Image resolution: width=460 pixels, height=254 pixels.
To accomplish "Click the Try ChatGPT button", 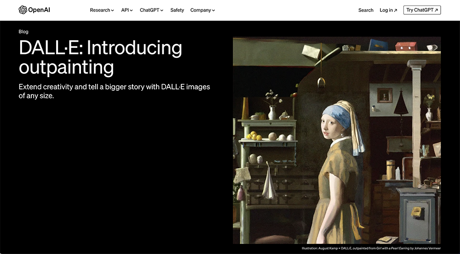I will [422, 10].
